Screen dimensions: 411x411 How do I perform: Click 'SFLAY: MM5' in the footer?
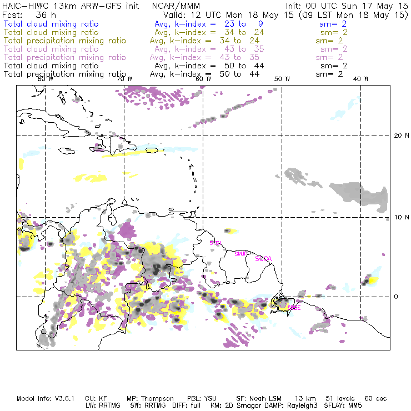pos(343,405)
